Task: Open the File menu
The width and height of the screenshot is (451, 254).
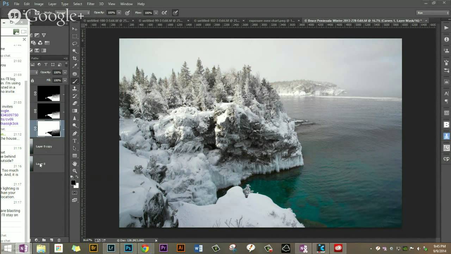Action: (x=17, y=4)
